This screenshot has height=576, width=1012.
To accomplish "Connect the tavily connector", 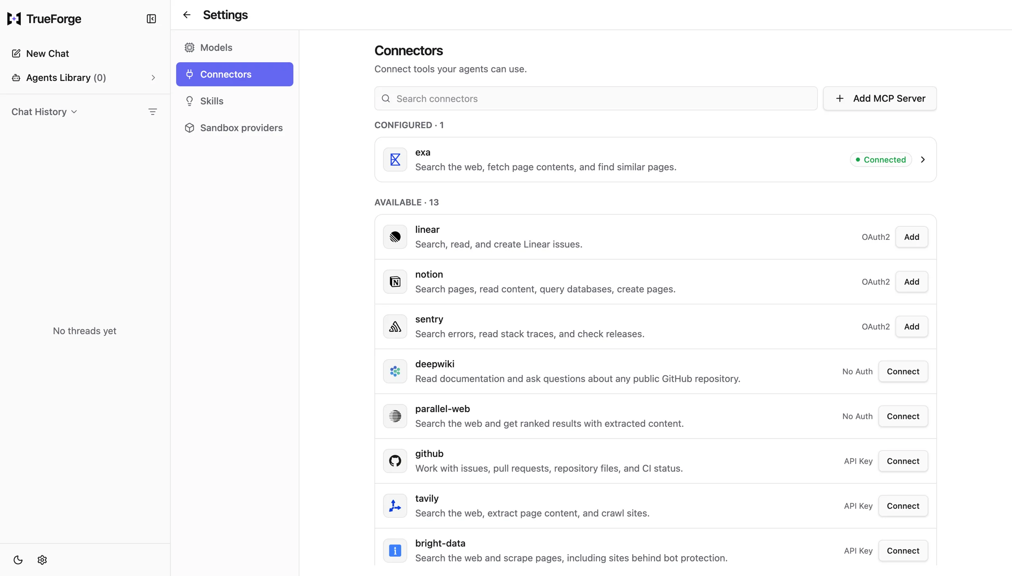I will point(903,506).
